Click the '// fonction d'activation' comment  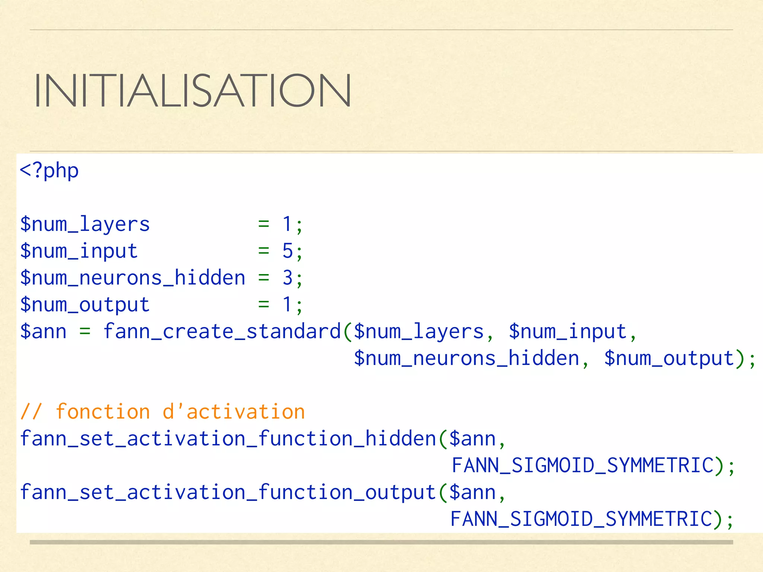pyautogui.click(x=162, y=412)
